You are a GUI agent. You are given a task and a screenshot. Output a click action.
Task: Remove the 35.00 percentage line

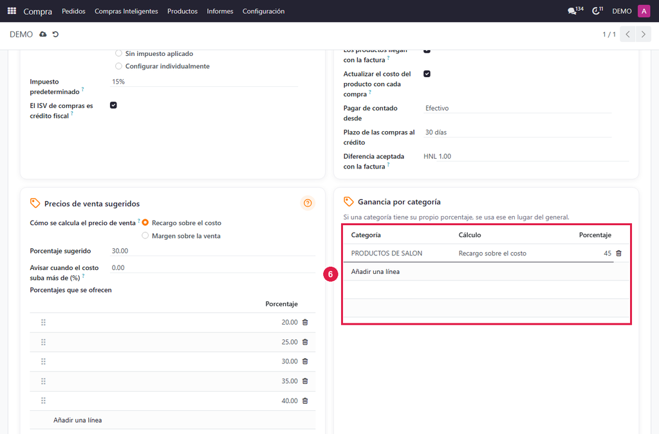pos(305,381)
